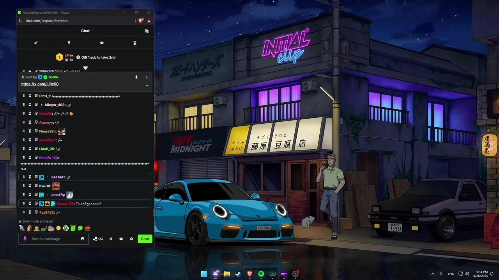The width and height of the screenshot is (499, 280).
Task: Delete the message from Zeyad_Z10
Action: (x=23, y=203)
